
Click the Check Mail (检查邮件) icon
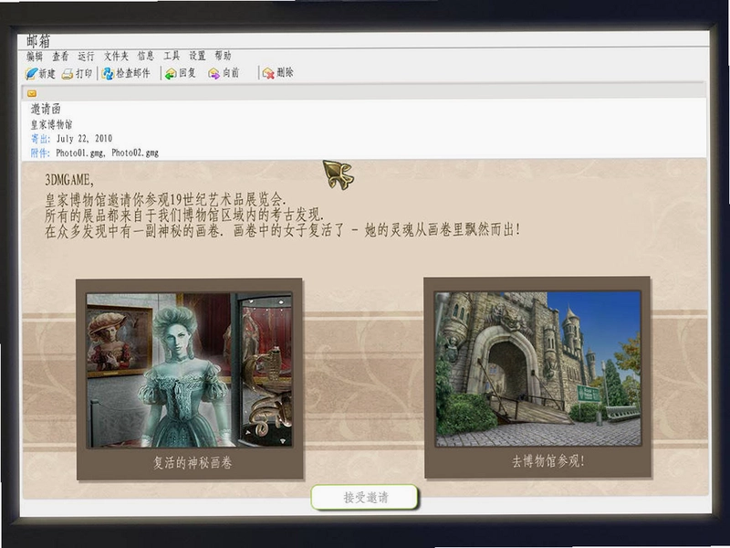coord(108,74)
